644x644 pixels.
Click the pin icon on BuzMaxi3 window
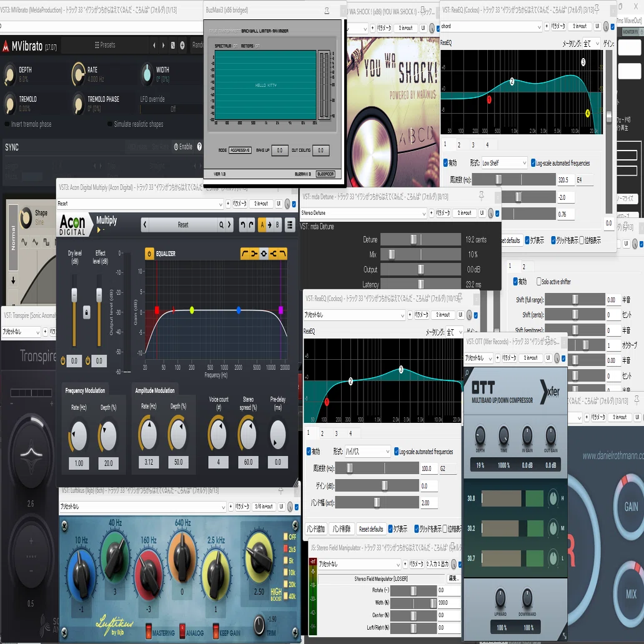(327, 11)
